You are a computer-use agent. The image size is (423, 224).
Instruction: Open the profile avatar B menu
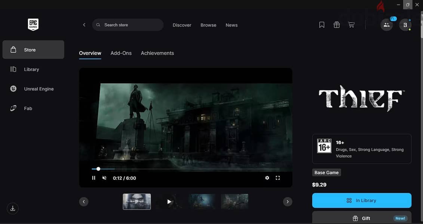(x=405, y=25)
